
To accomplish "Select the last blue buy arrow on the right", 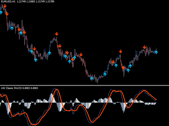I will tap(156, 52).
